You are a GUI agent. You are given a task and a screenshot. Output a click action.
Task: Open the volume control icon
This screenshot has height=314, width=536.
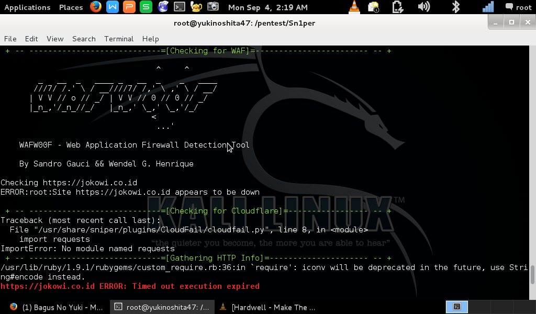[x=424, y=7]
